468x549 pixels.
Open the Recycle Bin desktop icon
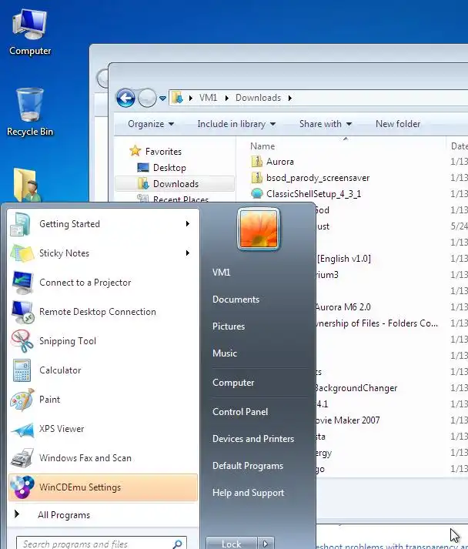(x=30, y=112)
